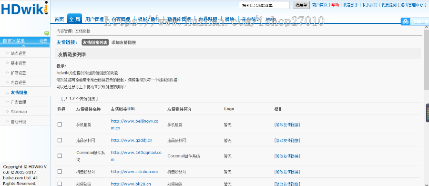Open the 我要提问 link
Viewport: 429px width, 186px height.
point(389,5)
